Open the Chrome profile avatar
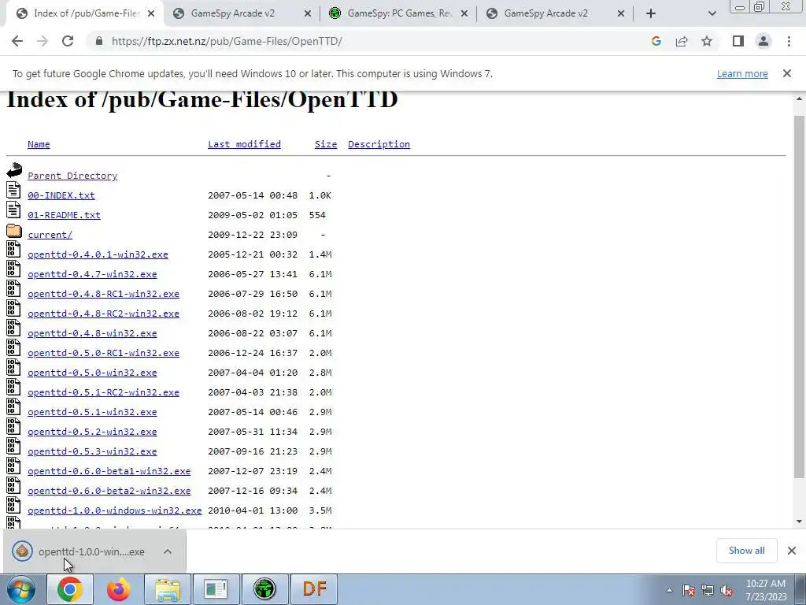Viewport: 806px width, 605px height. [x=763, y=41]
